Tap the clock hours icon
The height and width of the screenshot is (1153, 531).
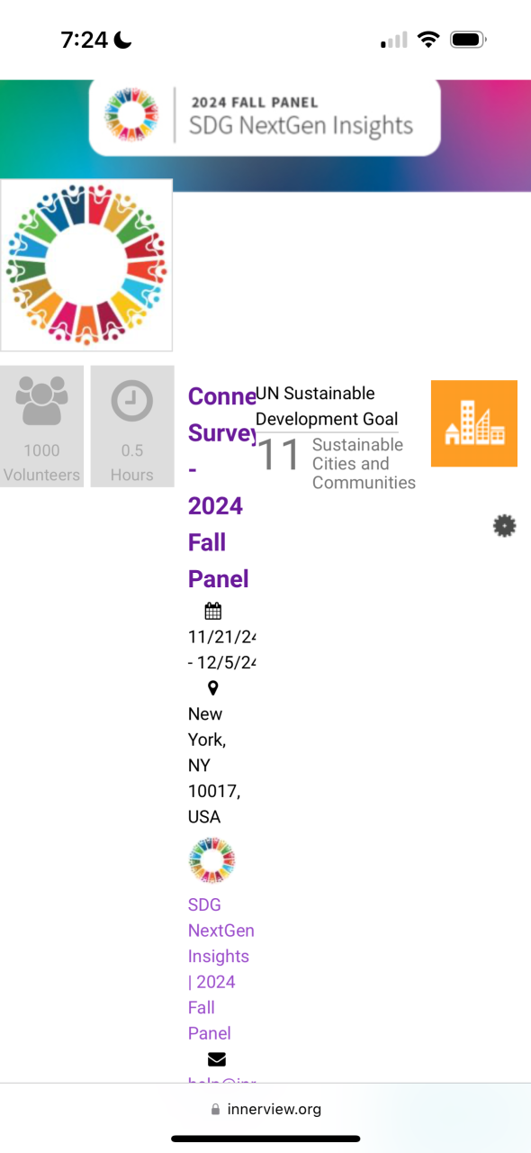coord(132,401)
